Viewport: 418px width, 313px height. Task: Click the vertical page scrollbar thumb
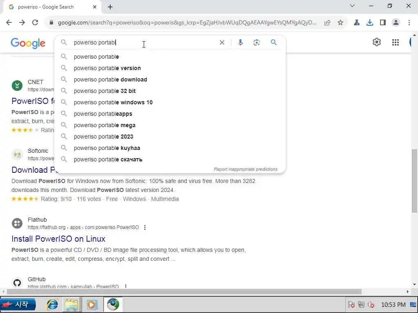(415, 181)
